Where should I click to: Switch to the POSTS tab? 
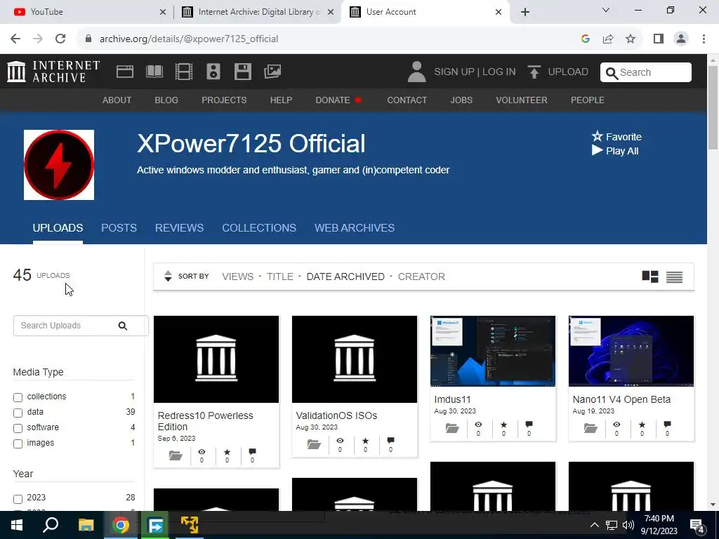(x=119, y=228)
